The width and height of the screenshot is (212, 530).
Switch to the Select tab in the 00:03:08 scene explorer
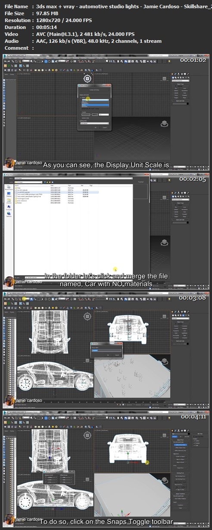click(6, 312)
